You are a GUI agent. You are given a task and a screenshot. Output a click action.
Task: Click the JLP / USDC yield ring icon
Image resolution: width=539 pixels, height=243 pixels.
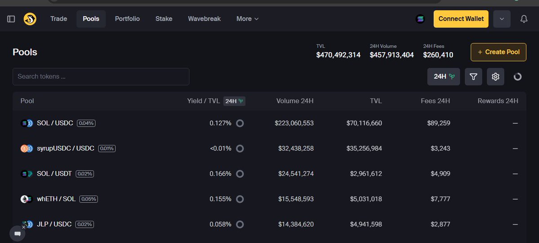pos(240,225)
